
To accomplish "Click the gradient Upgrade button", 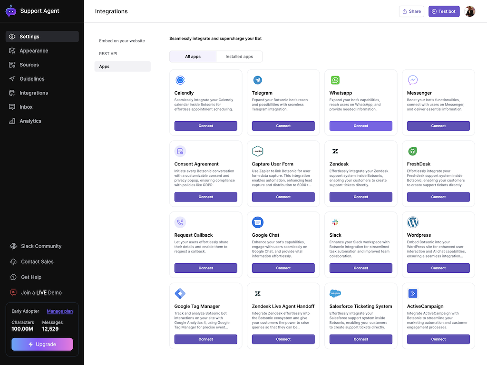I will [42, 344].
